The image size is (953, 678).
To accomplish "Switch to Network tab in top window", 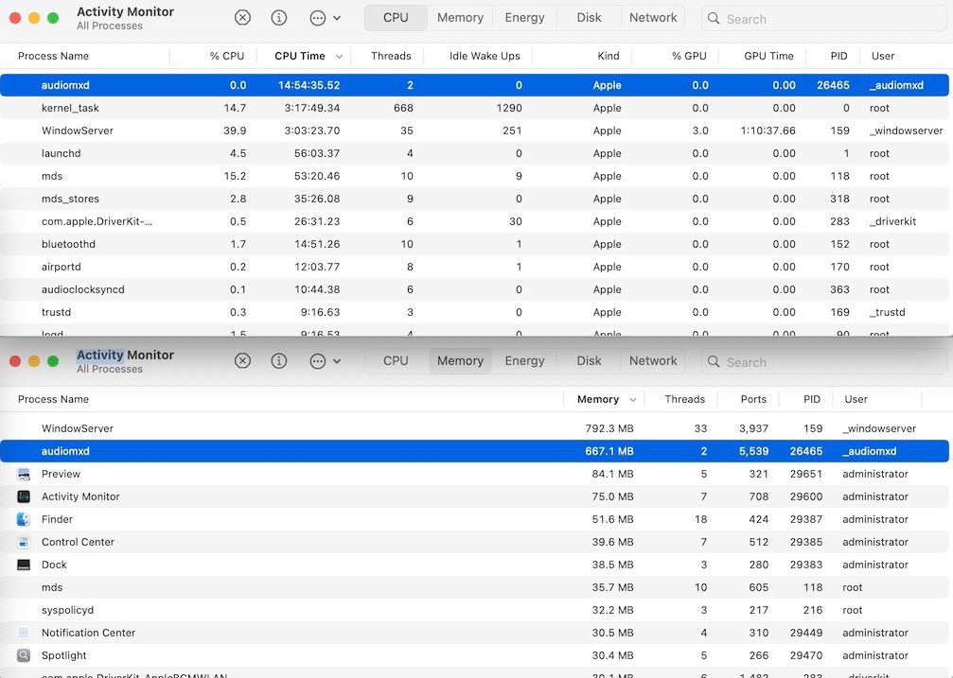I will [x=653, y=18].
